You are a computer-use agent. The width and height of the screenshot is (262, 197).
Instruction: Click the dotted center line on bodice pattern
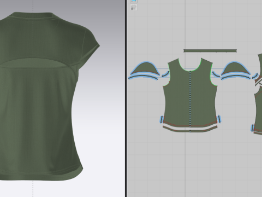pos(190,100)
